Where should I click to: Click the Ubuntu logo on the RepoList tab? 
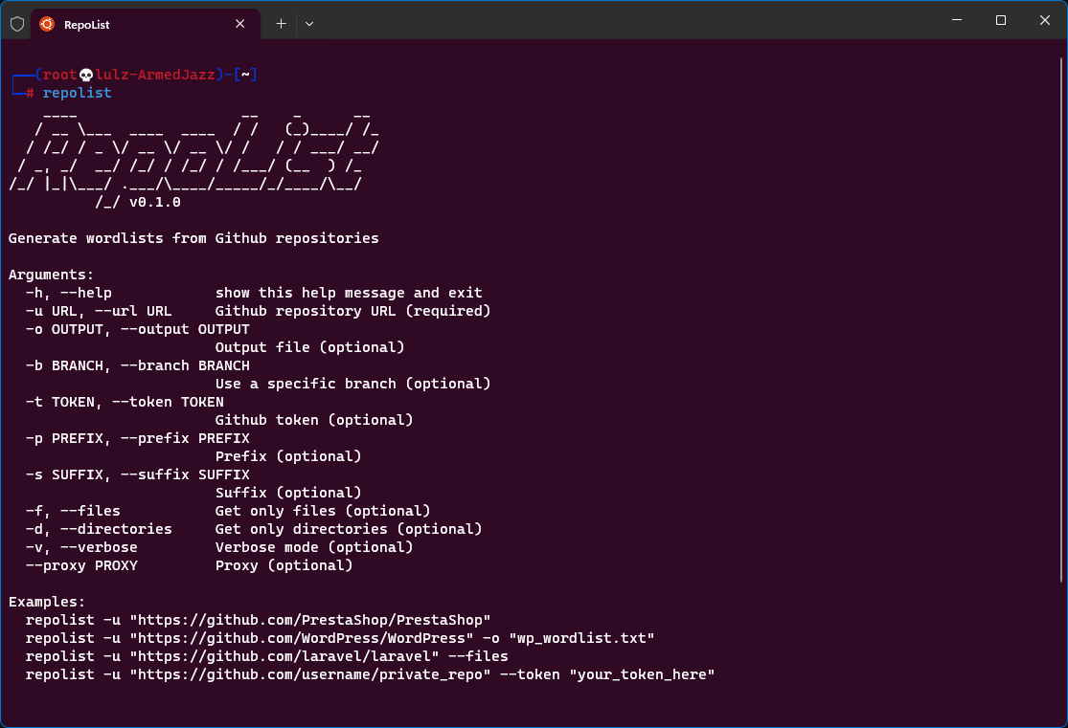pos(47,24)
